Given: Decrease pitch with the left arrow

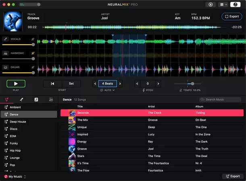Looking at the screenshot, I should tap(138, 84).
